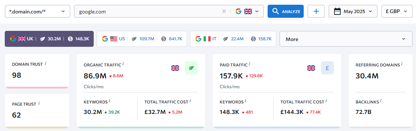
Task: Click the blue £ icon in the Paid Traffic card
Action: tap(327, 68)
